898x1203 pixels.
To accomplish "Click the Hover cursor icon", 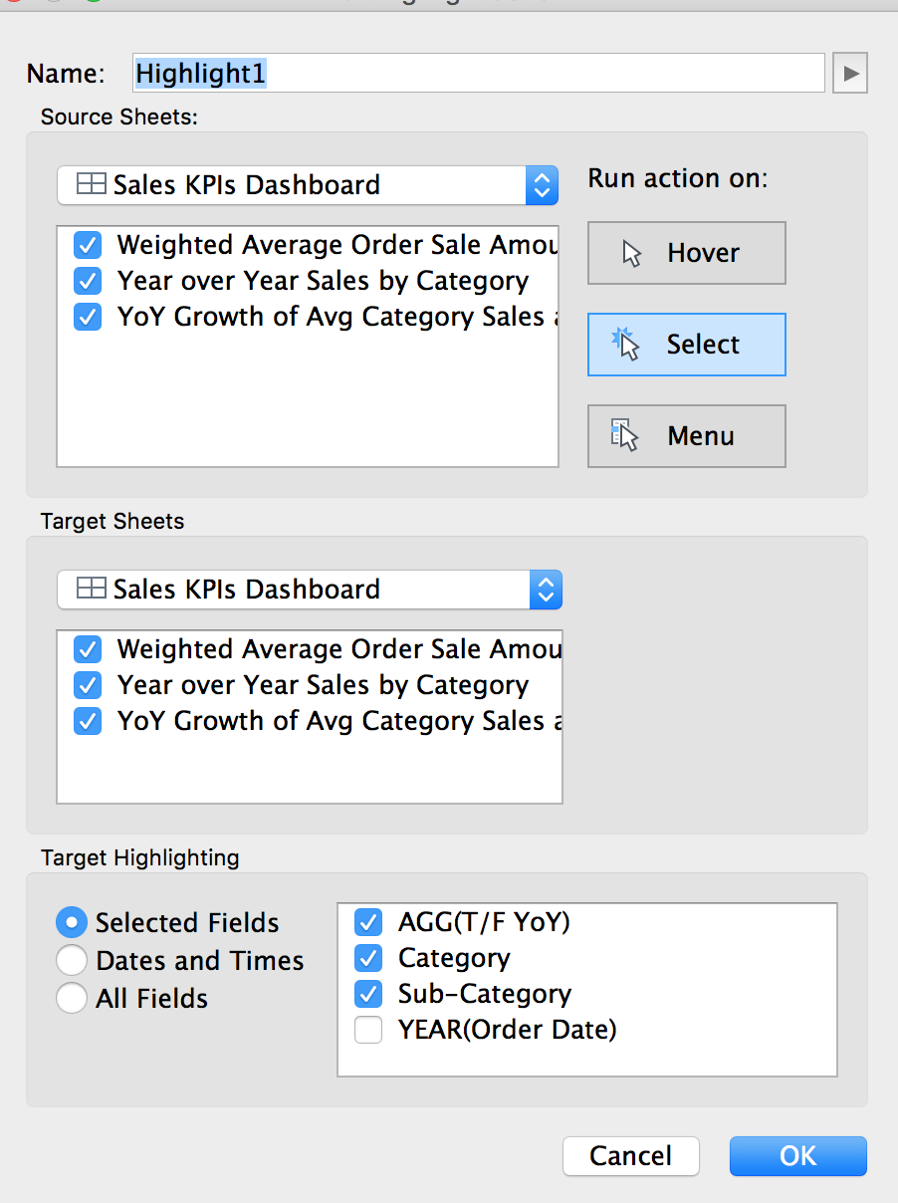I will coord(632,254).
